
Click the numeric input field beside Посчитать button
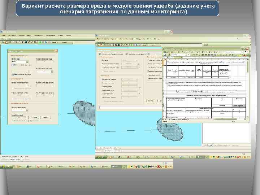point(19,117)
